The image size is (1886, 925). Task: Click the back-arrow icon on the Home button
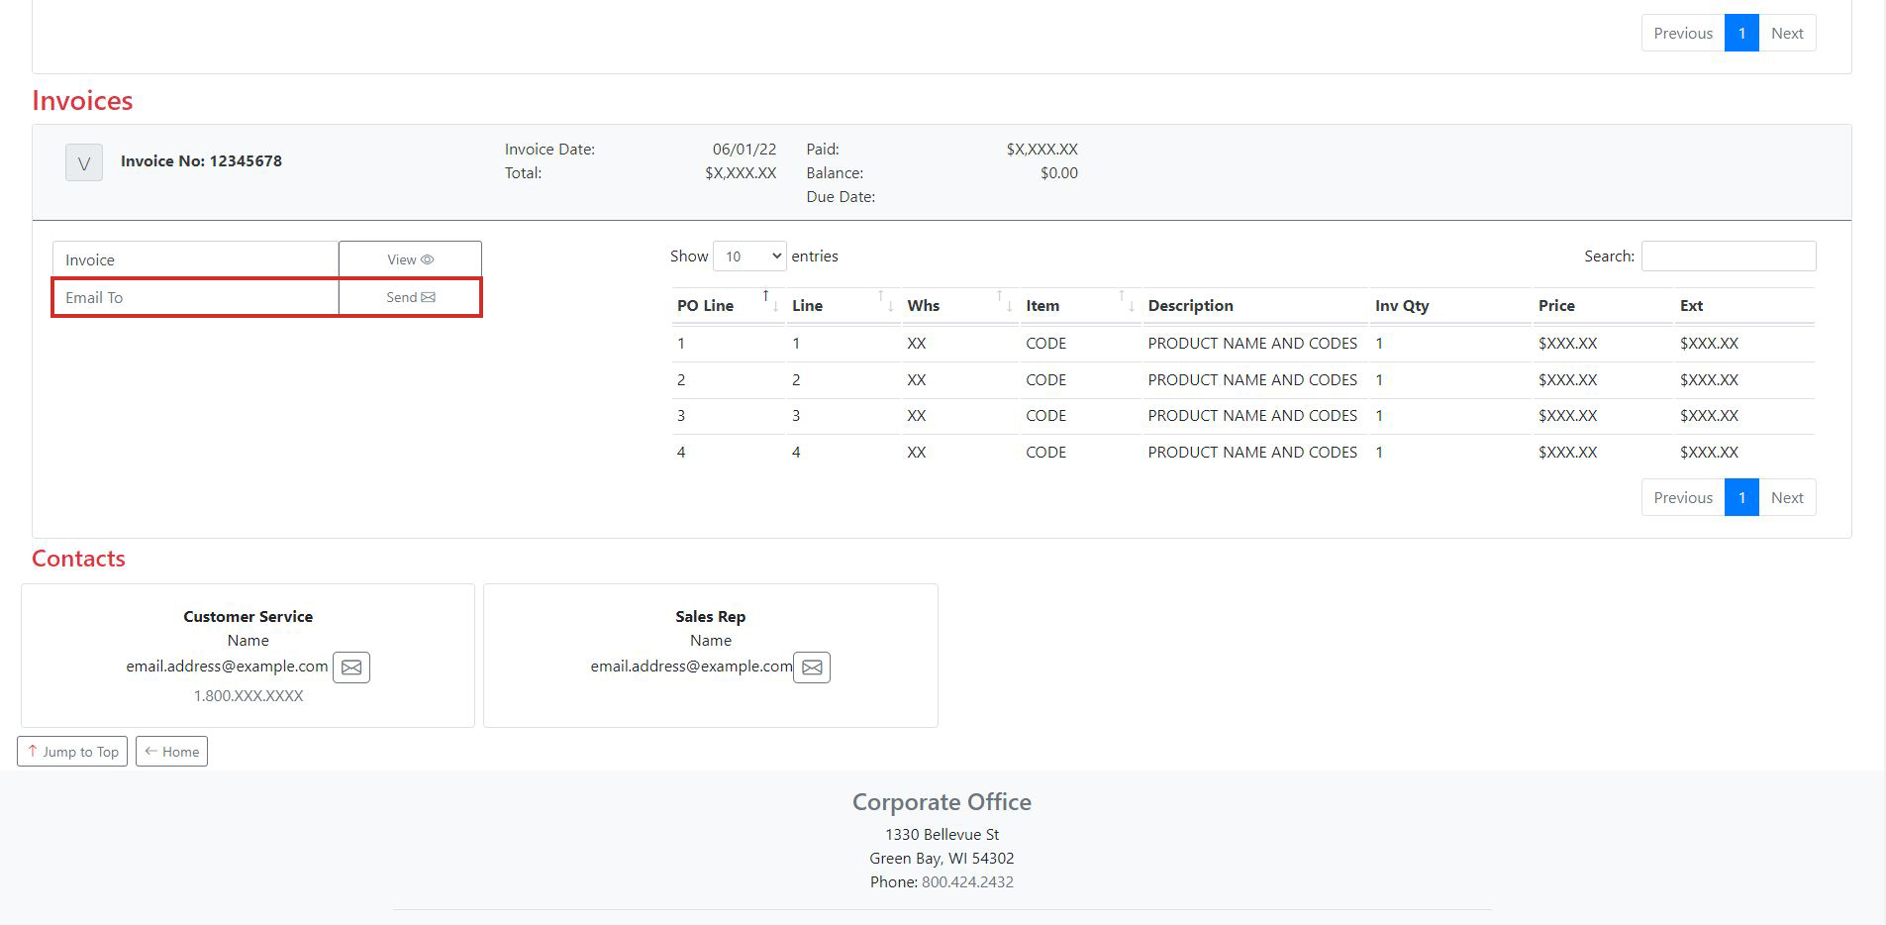(x=150, y=751)
